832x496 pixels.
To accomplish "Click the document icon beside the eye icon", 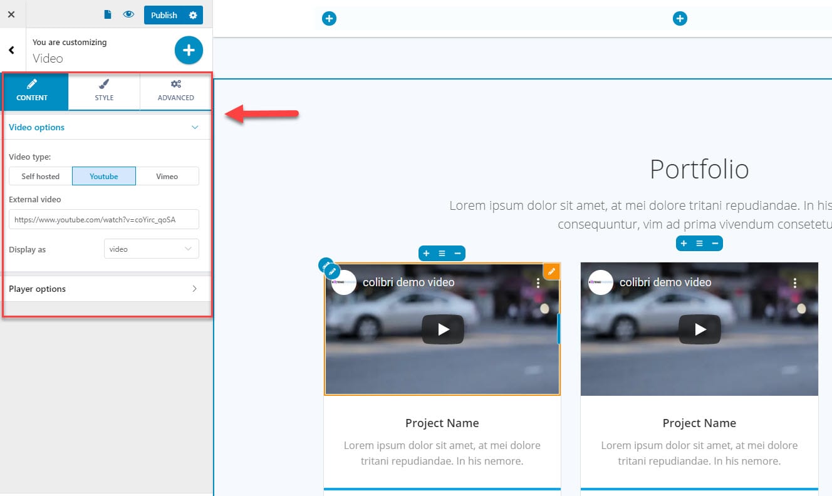I will pyautogui.click(x=107, y=14).
